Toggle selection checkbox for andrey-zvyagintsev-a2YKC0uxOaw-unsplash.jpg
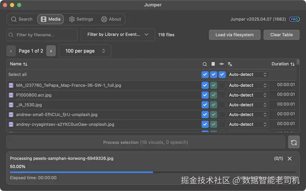Viewport: 306px width, 191px height. click(x=205, y=124)
